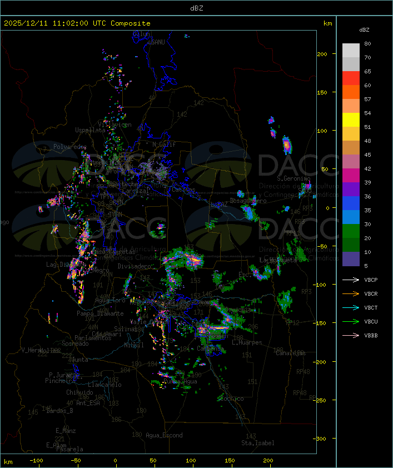Click the Agua_Escond map label
The height and width of the screenshot is (468, 393).
point(164,435)
